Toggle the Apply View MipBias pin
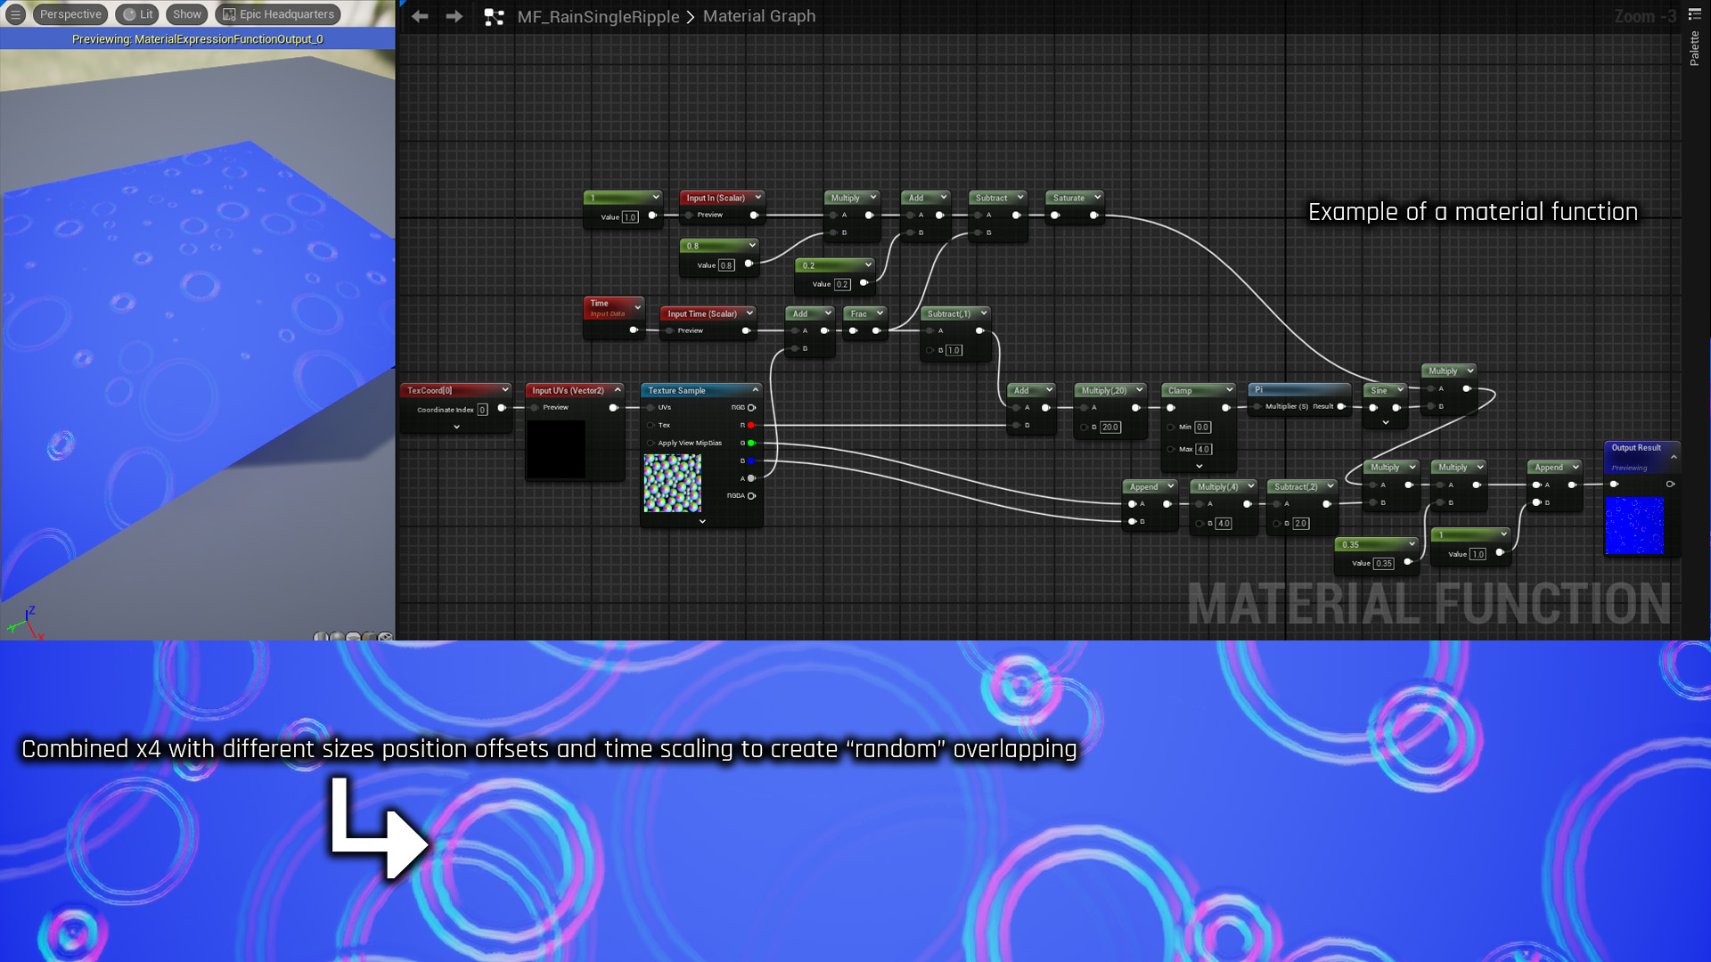Image resolution: width=1711 pixels, height=962 pixels. 651,443
